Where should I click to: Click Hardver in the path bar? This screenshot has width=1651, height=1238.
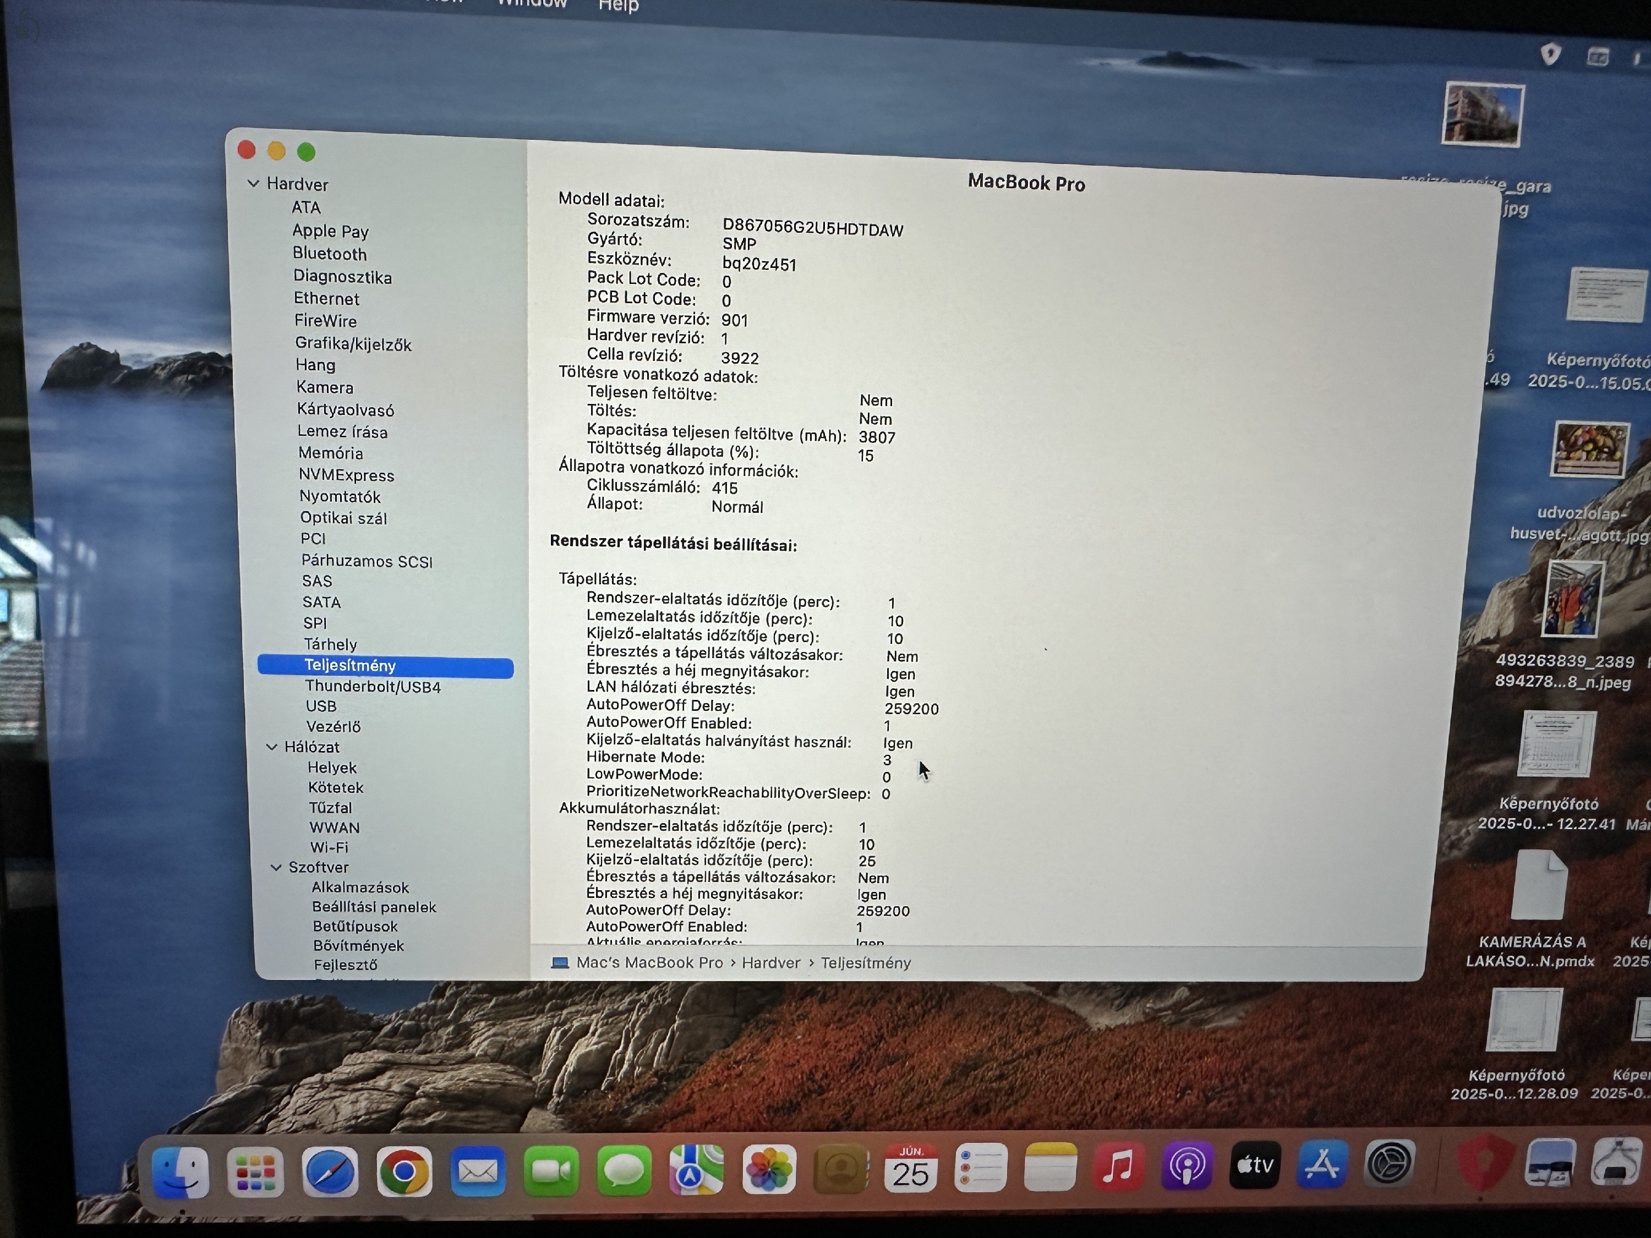(771, 963)
